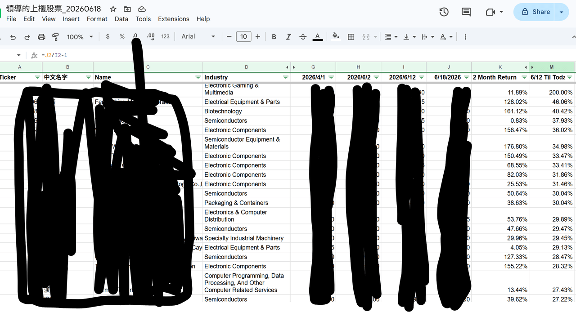Open text wrapping options
This screenshot has width=576, height=312.
click(x=427, y=37)
